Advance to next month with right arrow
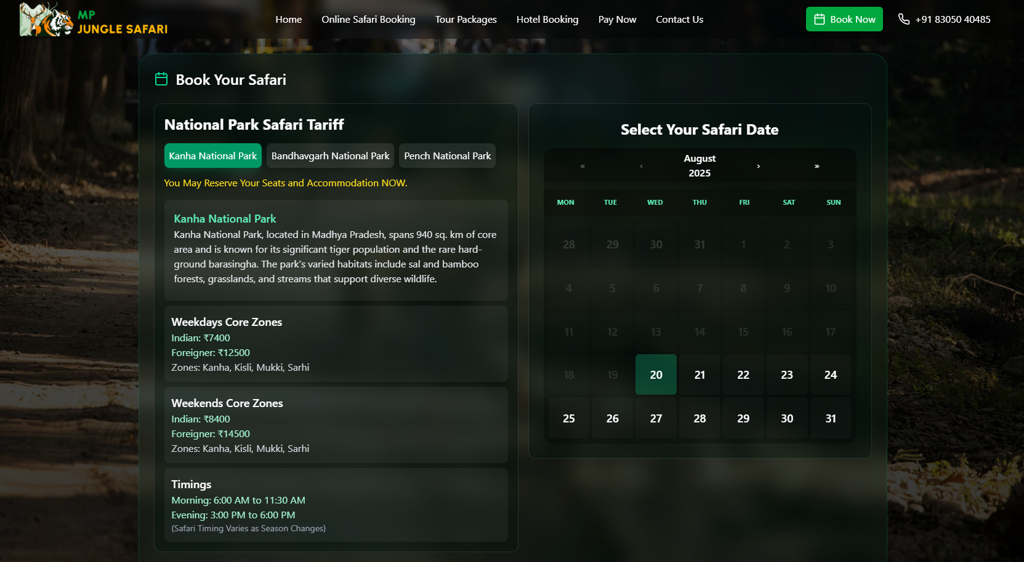This screenshot has height=562, width=1024. coord(758,166)
